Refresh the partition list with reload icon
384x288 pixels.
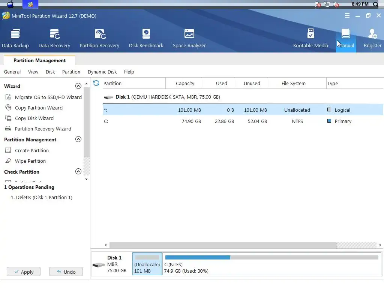[96, 83]
